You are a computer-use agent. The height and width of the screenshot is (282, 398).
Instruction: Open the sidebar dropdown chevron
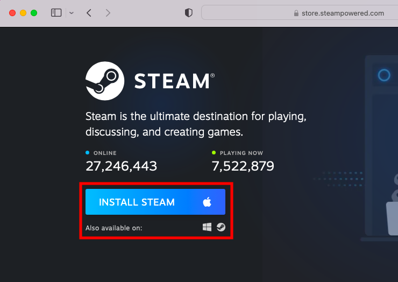coord(72,13)
